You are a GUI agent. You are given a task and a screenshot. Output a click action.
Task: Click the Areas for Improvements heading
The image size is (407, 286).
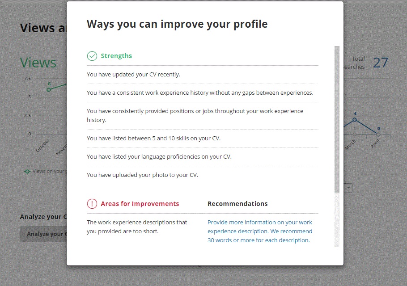click(140, 204)
